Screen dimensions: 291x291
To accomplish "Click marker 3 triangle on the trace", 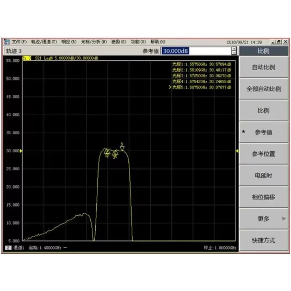I will pyautogui.click(x=114, y=153).
